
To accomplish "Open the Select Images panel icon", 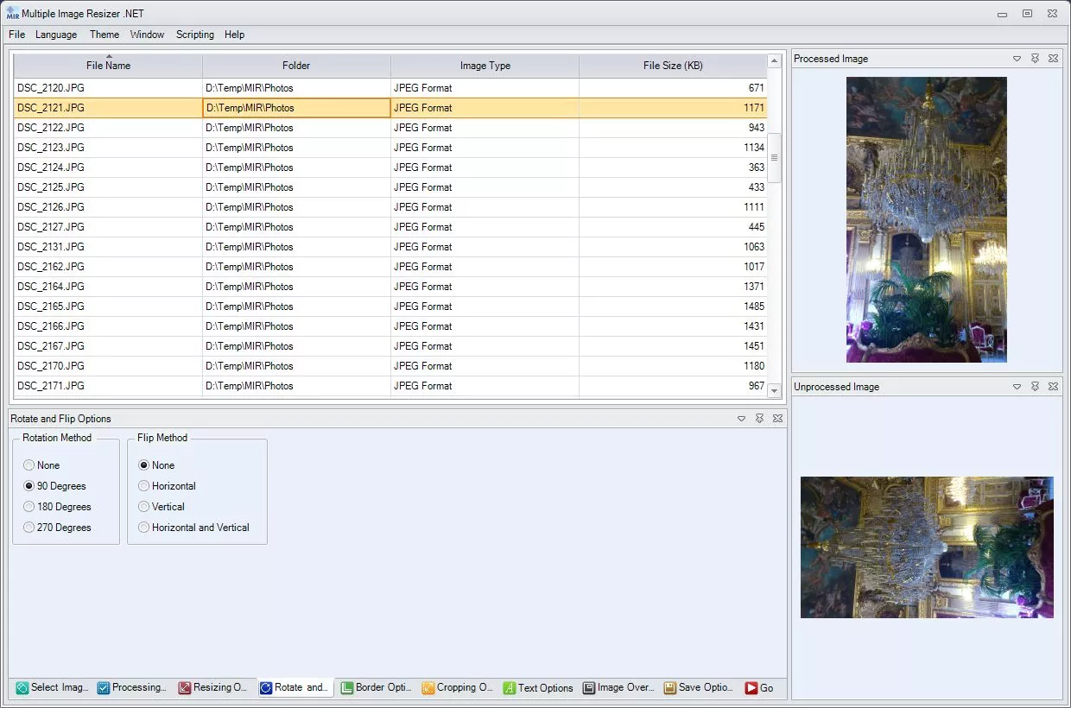I will click(x=21, y=688).
